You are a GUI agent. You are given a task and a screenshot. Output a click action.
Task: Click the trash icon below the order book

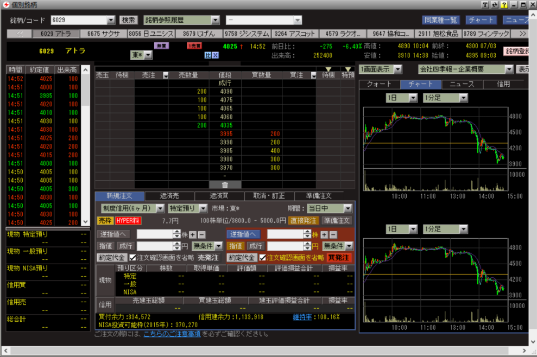pyautogui.click(x=224, y=185)
